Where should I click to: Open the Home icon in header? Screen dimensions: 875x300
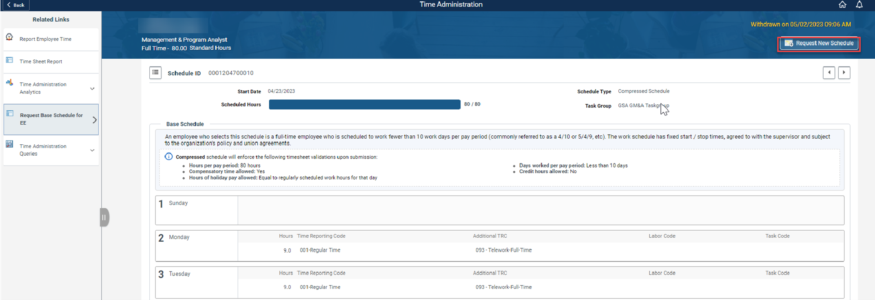click(x=842, y=4)
